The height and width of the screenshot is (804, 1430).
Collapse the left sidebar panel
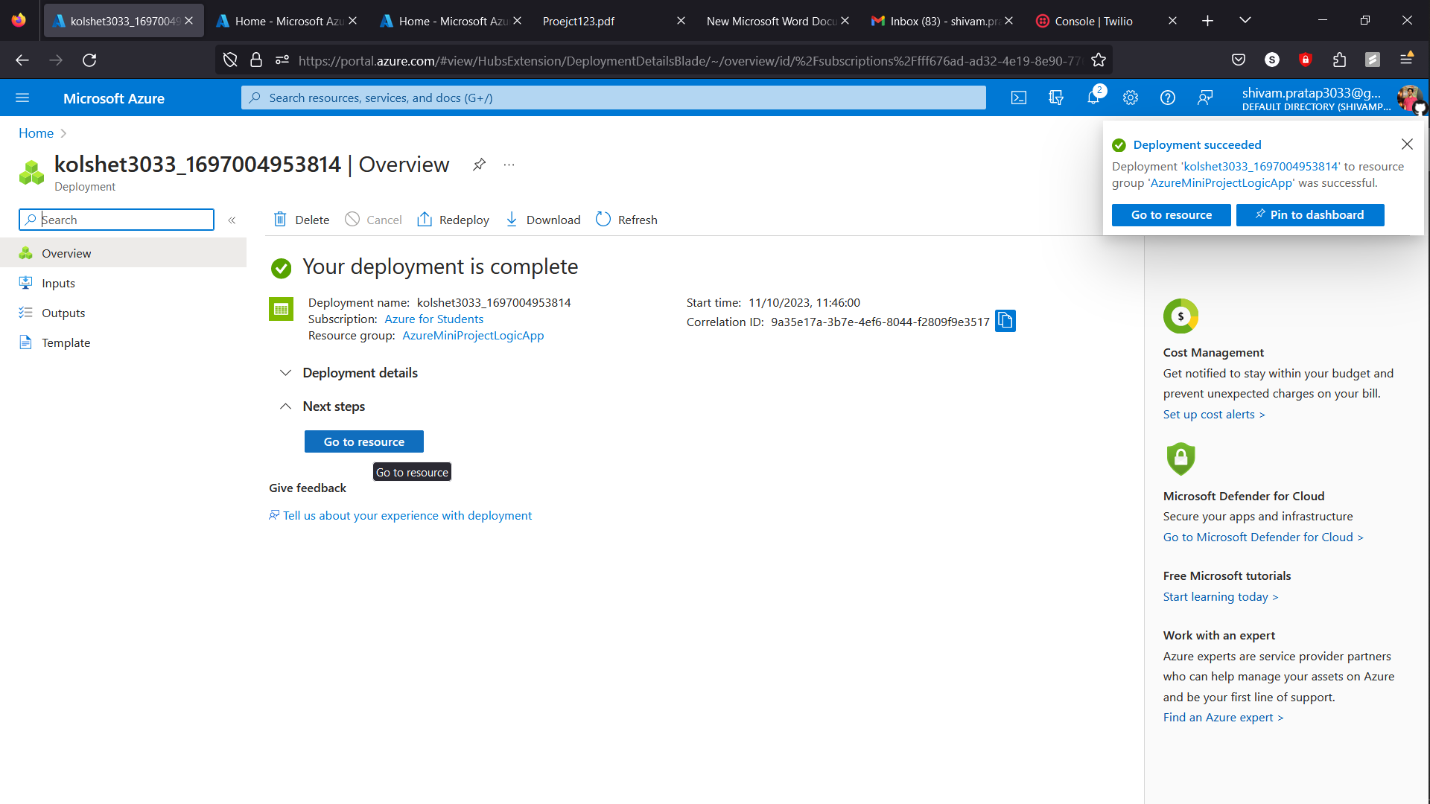[x=232, y=220]
